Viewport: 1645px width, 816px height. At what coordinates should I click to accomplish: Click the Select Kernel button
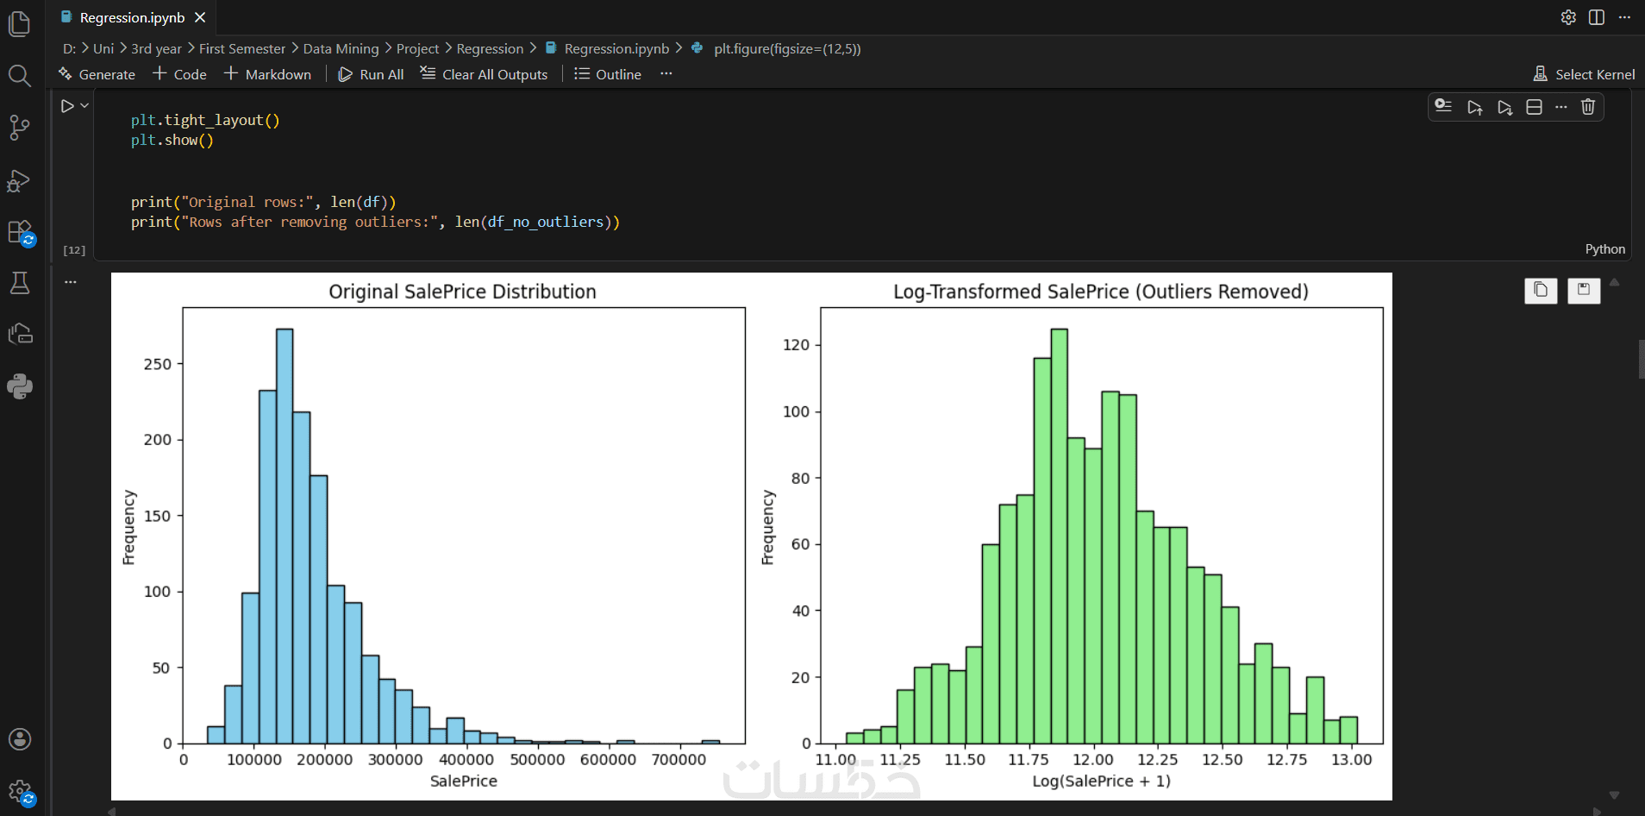click(x=1585, y=74)
